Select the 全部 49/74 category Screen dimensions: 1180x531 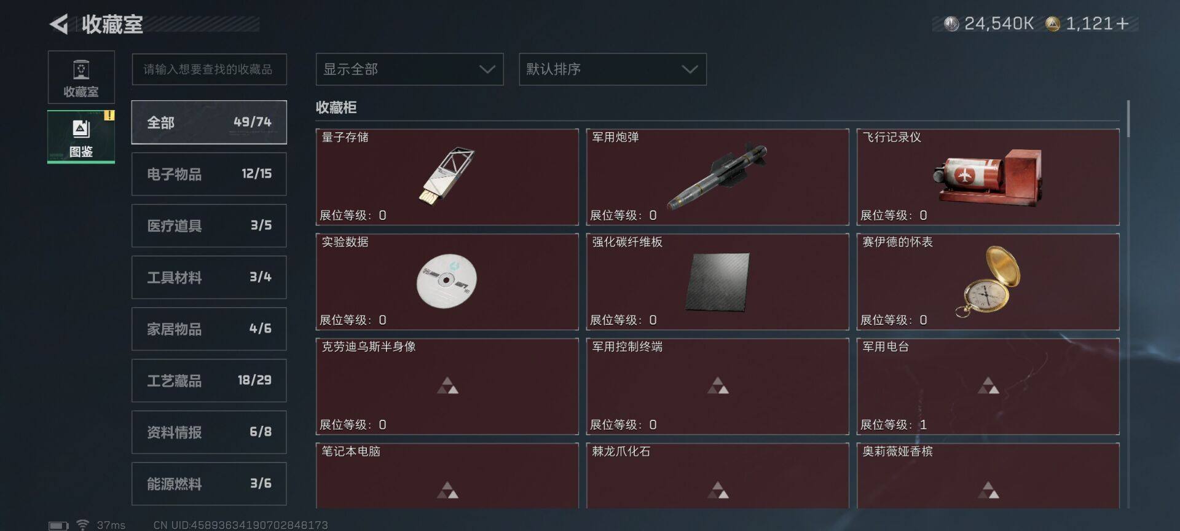(209, 122)
